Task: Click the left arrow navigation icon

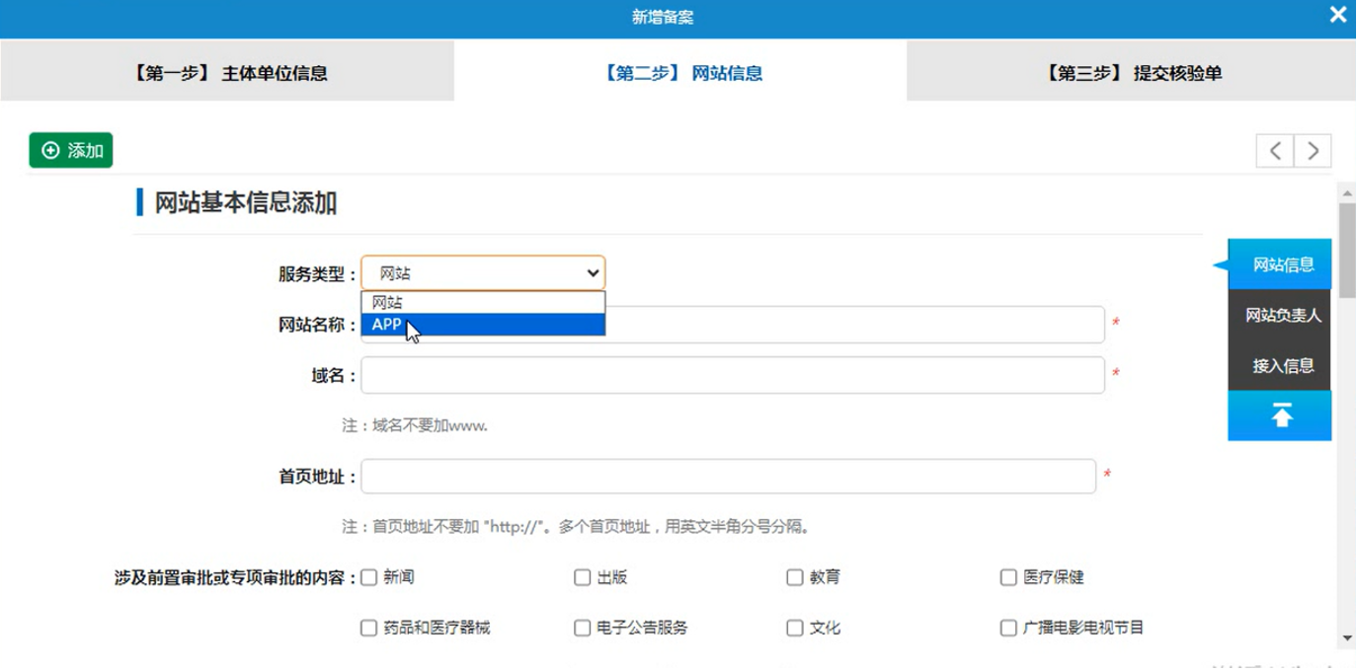Action: [x=1273, y=150]
